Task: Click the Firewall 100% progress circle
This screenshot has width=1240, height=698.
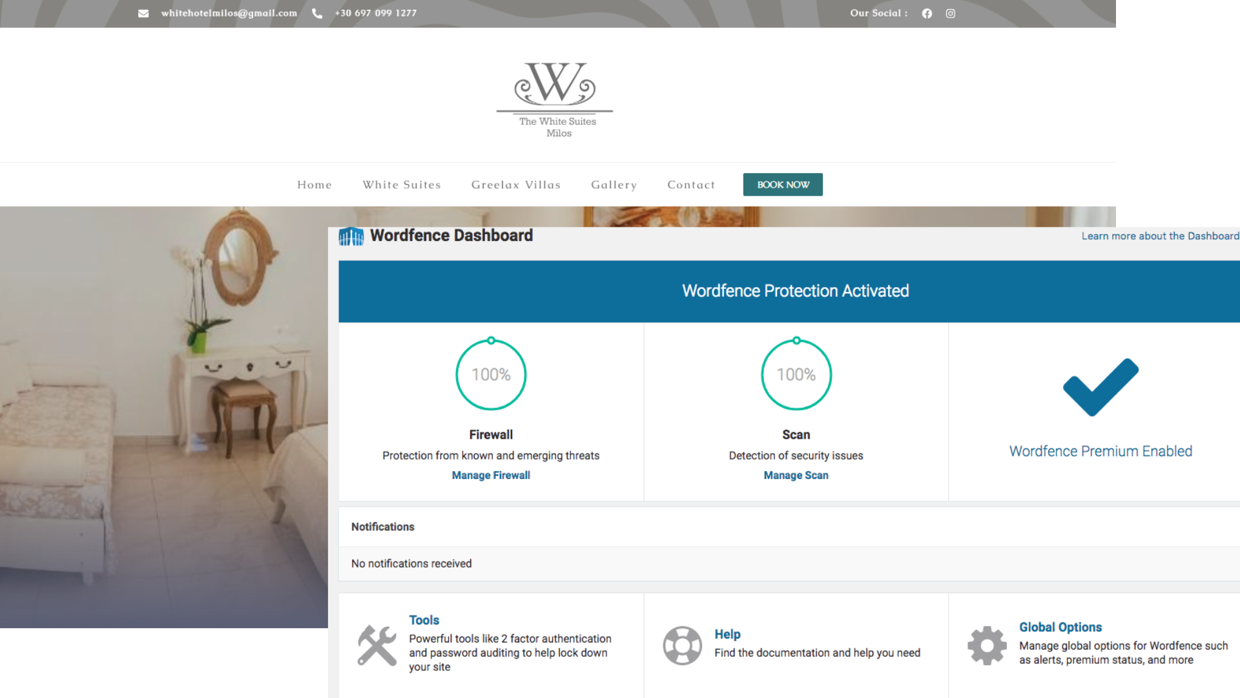Action: point(491,374)
